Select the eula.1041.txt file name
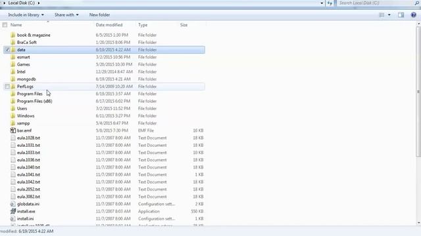 click(28, 175)
